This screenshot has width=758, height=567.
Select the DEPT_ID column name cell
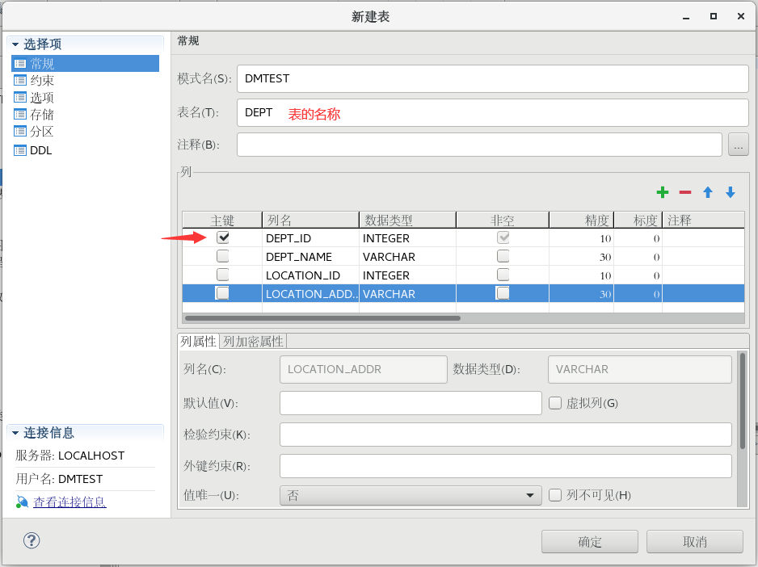point(310,238)
